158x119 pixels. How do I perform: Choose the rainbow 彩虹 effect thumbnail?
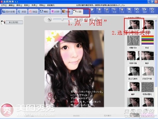(148, 41)
